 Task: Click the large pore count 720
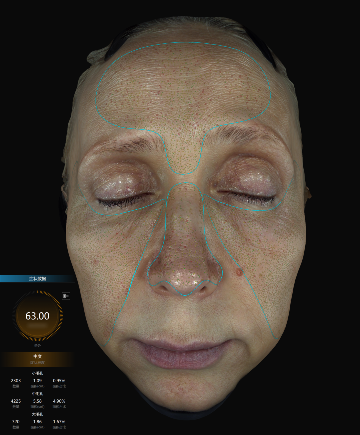pos(16,421)
